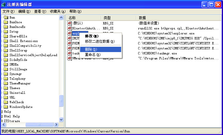
Task: Click the tree pane's right scroll arrow
Action: click(56, 124)
